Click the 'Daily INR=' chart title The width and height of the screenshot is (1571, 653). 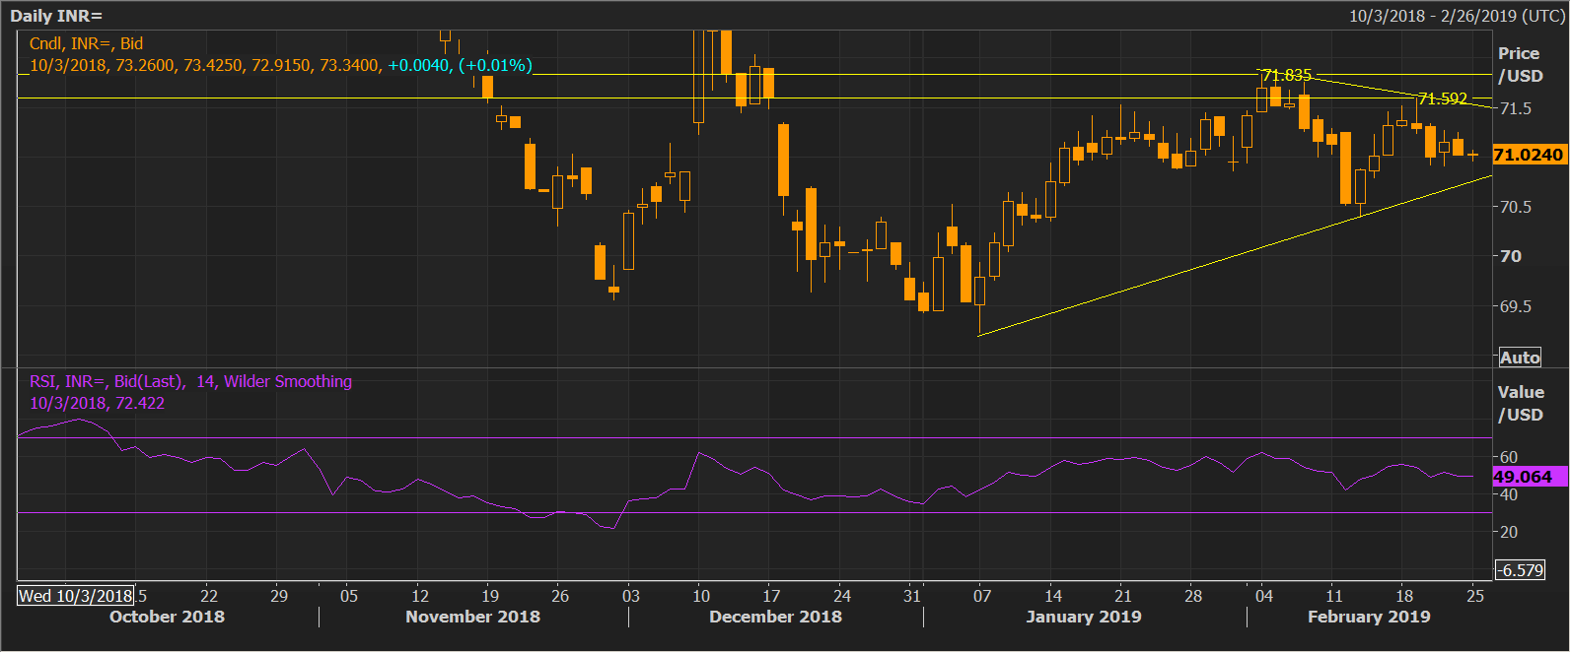tap(56, 16)
